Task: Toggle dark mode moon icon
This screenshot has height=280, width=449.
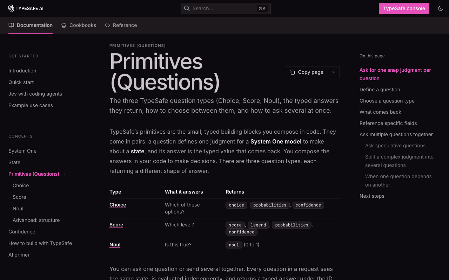Action: coord(441,8)
